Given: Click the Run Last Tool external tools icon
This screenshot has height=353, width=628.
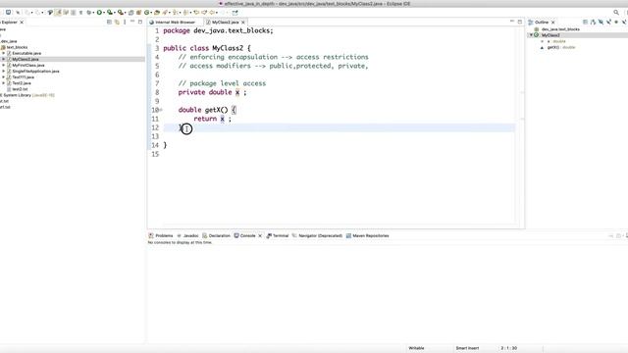Looking at the screenshot, I should [120, 13].
